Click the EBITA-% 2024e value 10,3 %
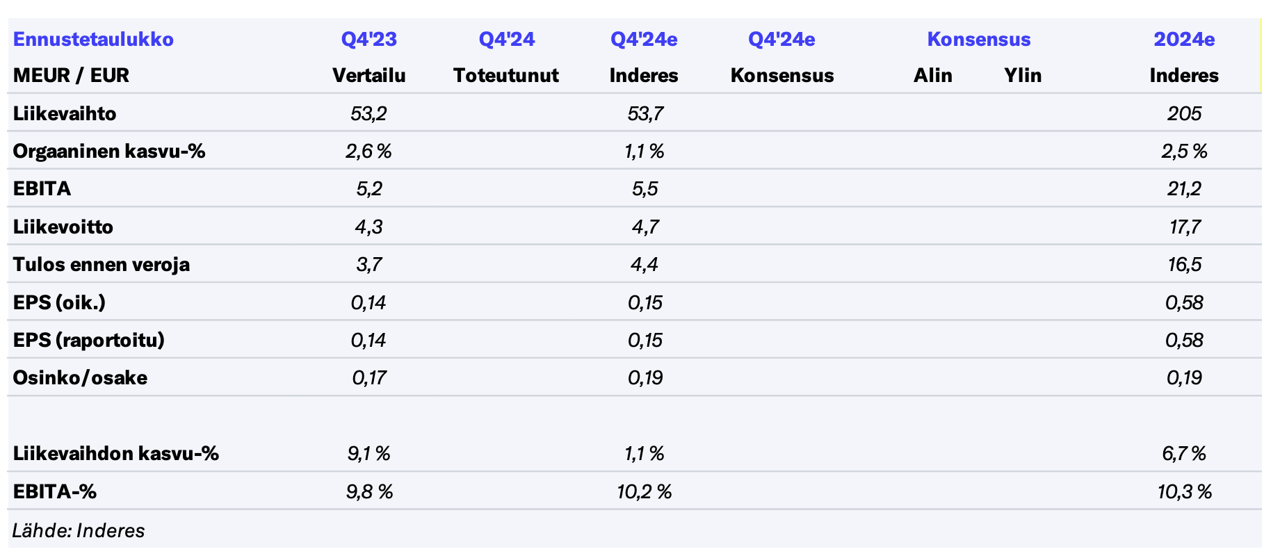Viewport: 1264px width, 556px height. point(1184,491)
